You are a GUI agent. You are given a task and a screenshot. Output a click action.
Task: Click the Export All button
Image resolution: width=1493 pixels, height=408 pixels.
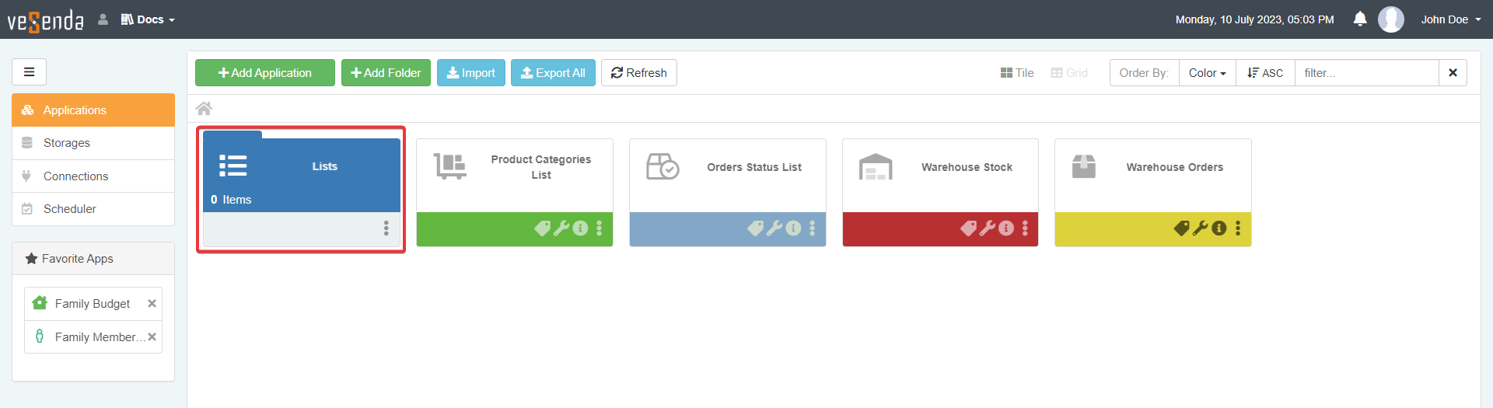coord(553,73)
